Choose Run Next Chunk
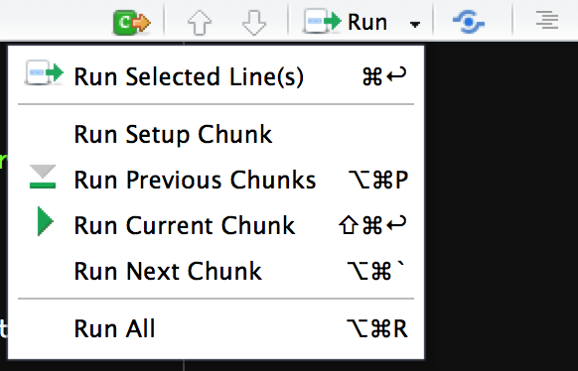The height and width of the screenshot is (371, 578). tap(217, 271)
